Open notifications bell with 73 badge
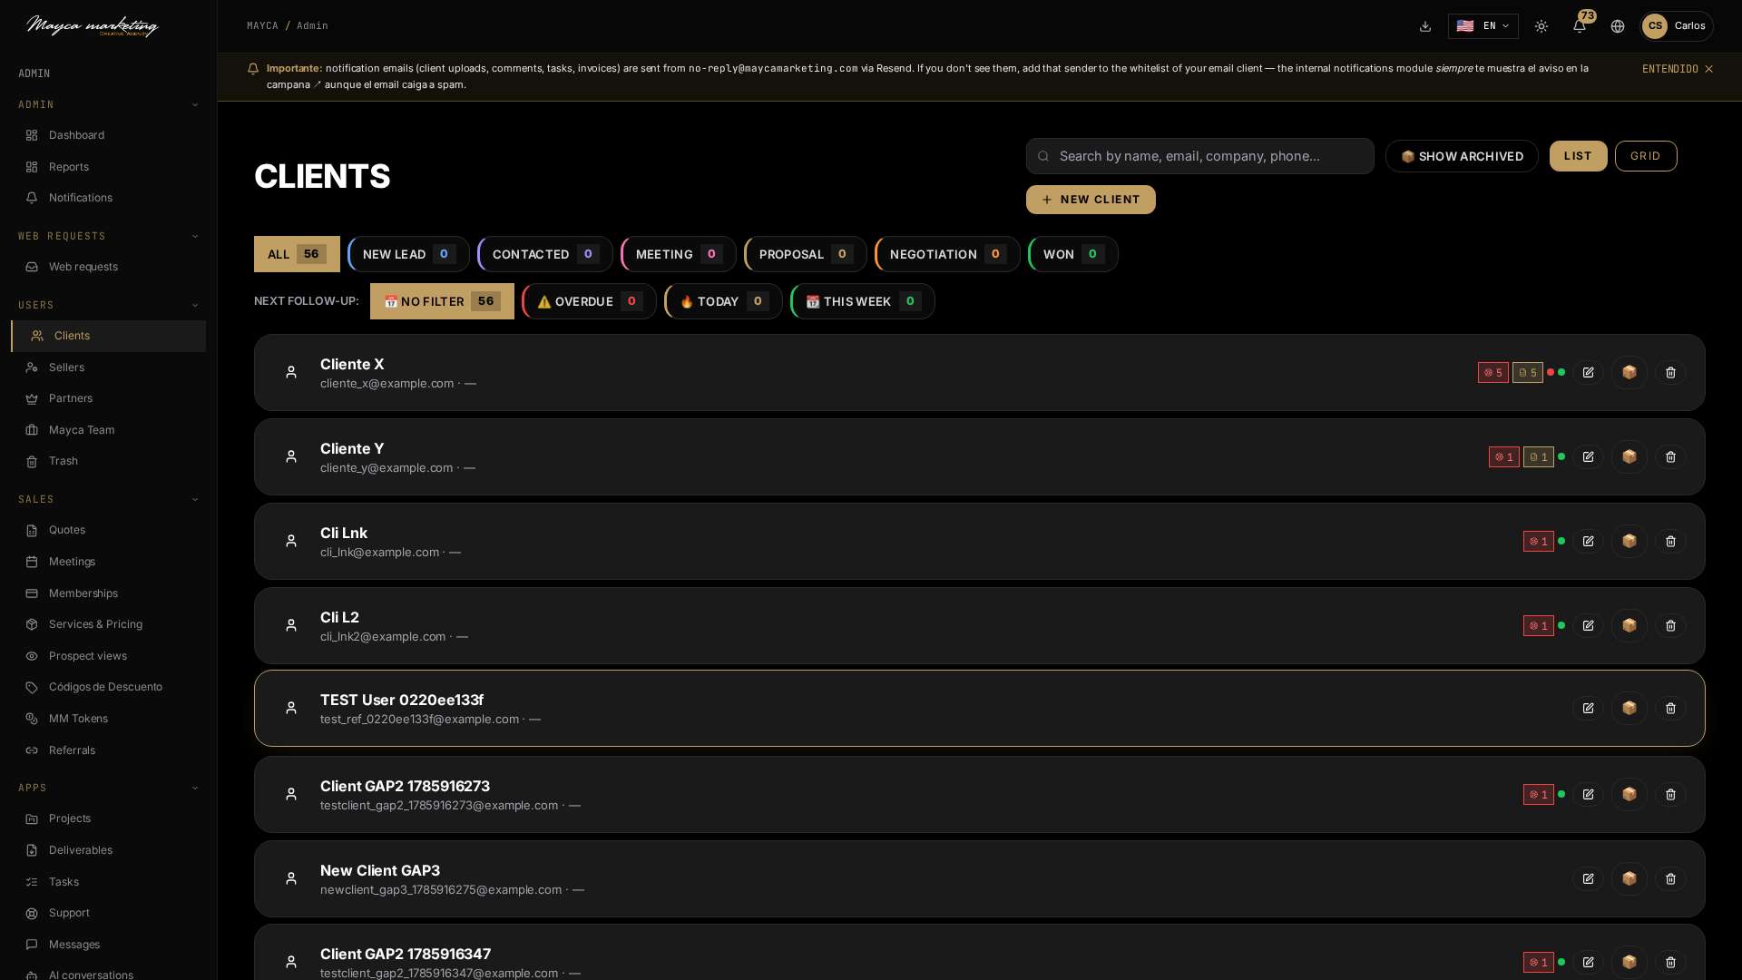Image resolution: width=1742 pixels, height=980 pixels. click(x=1580, y=26)
